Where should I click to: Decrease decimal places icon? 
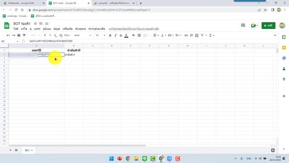pyautogui.click(x=55, y=35)
